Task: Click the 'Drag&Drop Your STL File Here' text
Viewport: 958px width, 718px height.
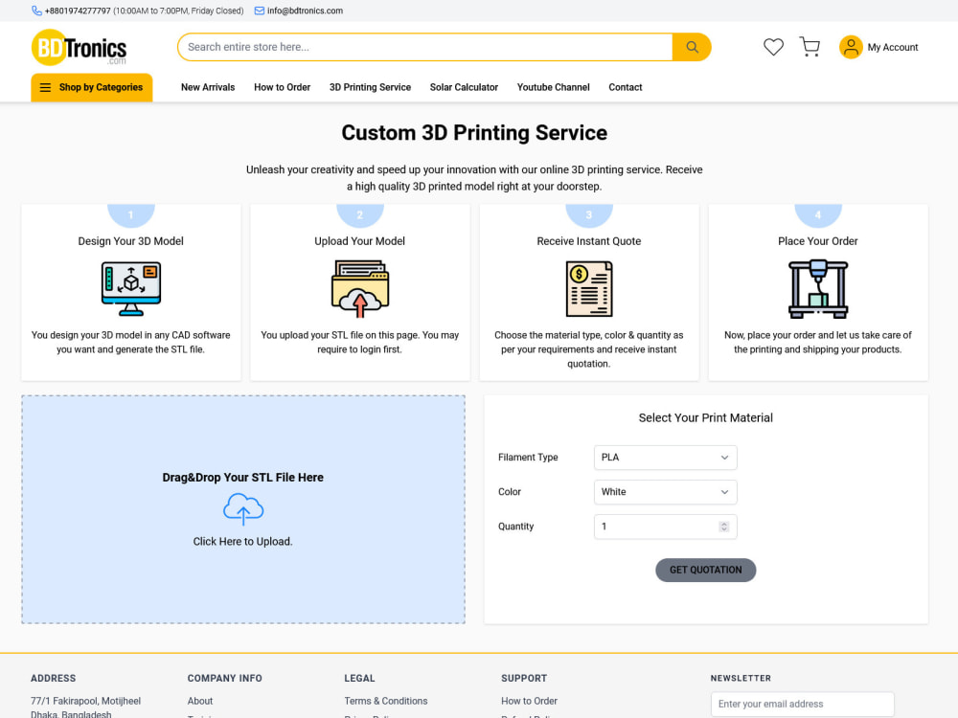Action: point(243,478)
